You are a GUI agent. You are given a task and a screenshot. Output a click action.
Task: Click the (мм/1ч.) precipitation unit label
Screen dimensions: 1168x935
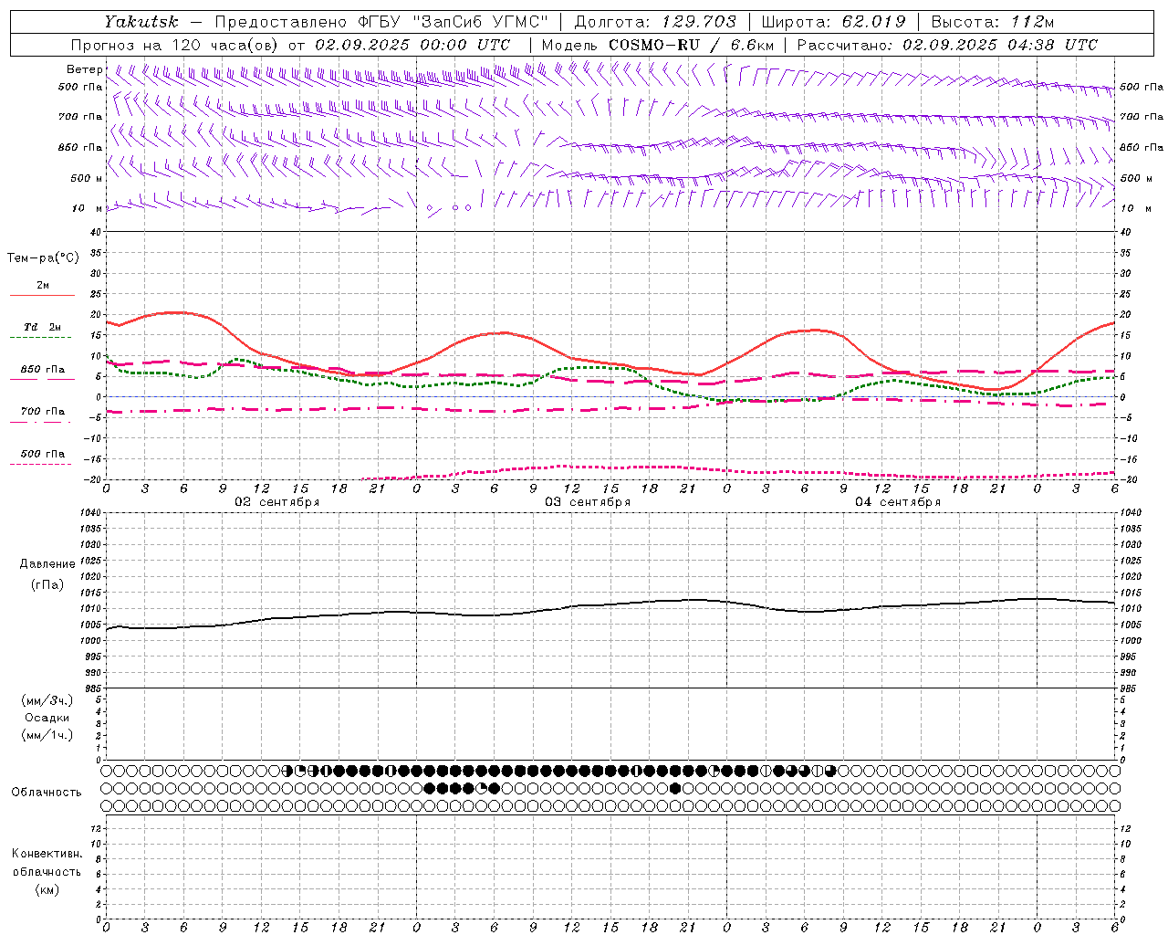tap(47, 735)
